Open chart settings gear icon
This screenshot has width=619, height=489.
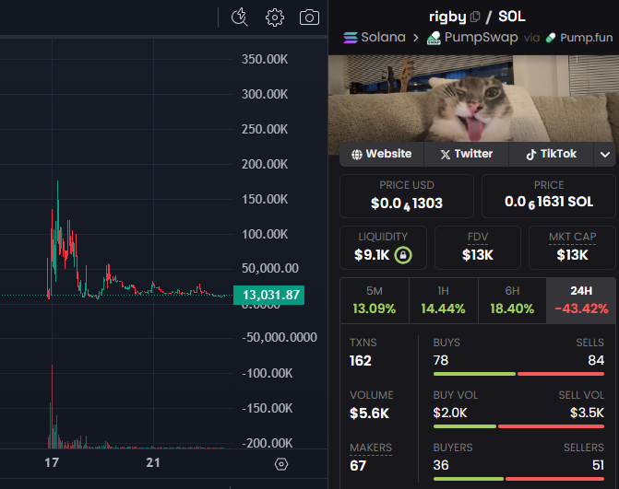pyautogui.click(x=275, y=17)
